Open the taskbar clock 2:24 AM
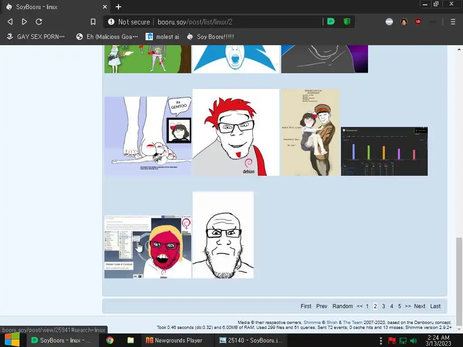Screen dimensions: 463x347 (x=438, y=340)
